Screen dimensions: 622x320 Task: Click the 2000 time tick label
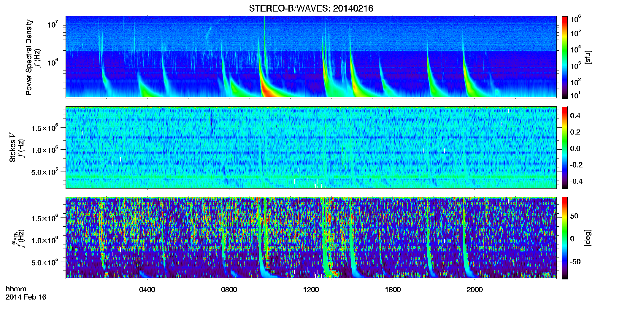click(x=475, y=289)
